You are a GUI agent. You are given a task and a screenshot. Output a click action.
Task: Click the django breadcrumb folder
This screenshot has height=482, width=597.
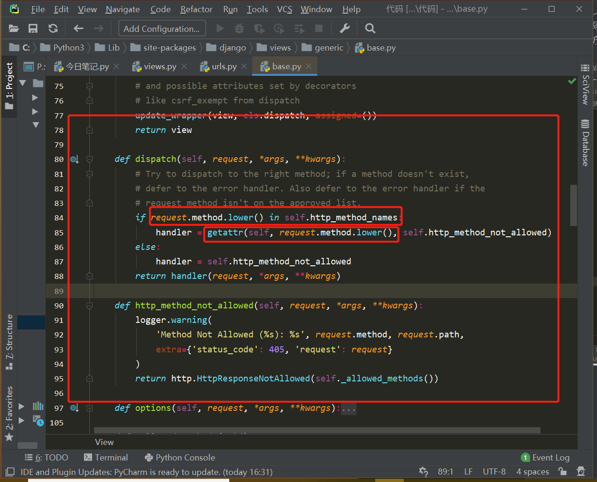(x=226, y=48)
